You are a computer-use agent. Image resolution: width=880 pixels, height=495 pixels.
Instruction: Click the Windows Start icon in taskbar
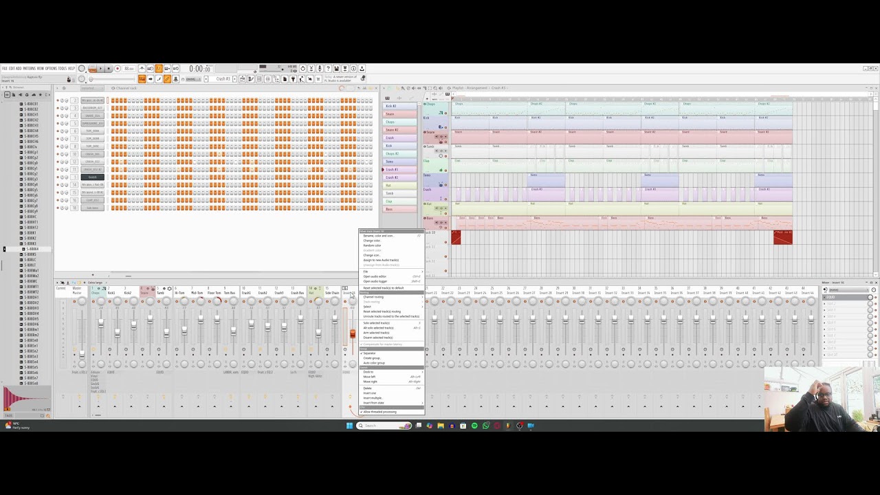coord(349,426)
